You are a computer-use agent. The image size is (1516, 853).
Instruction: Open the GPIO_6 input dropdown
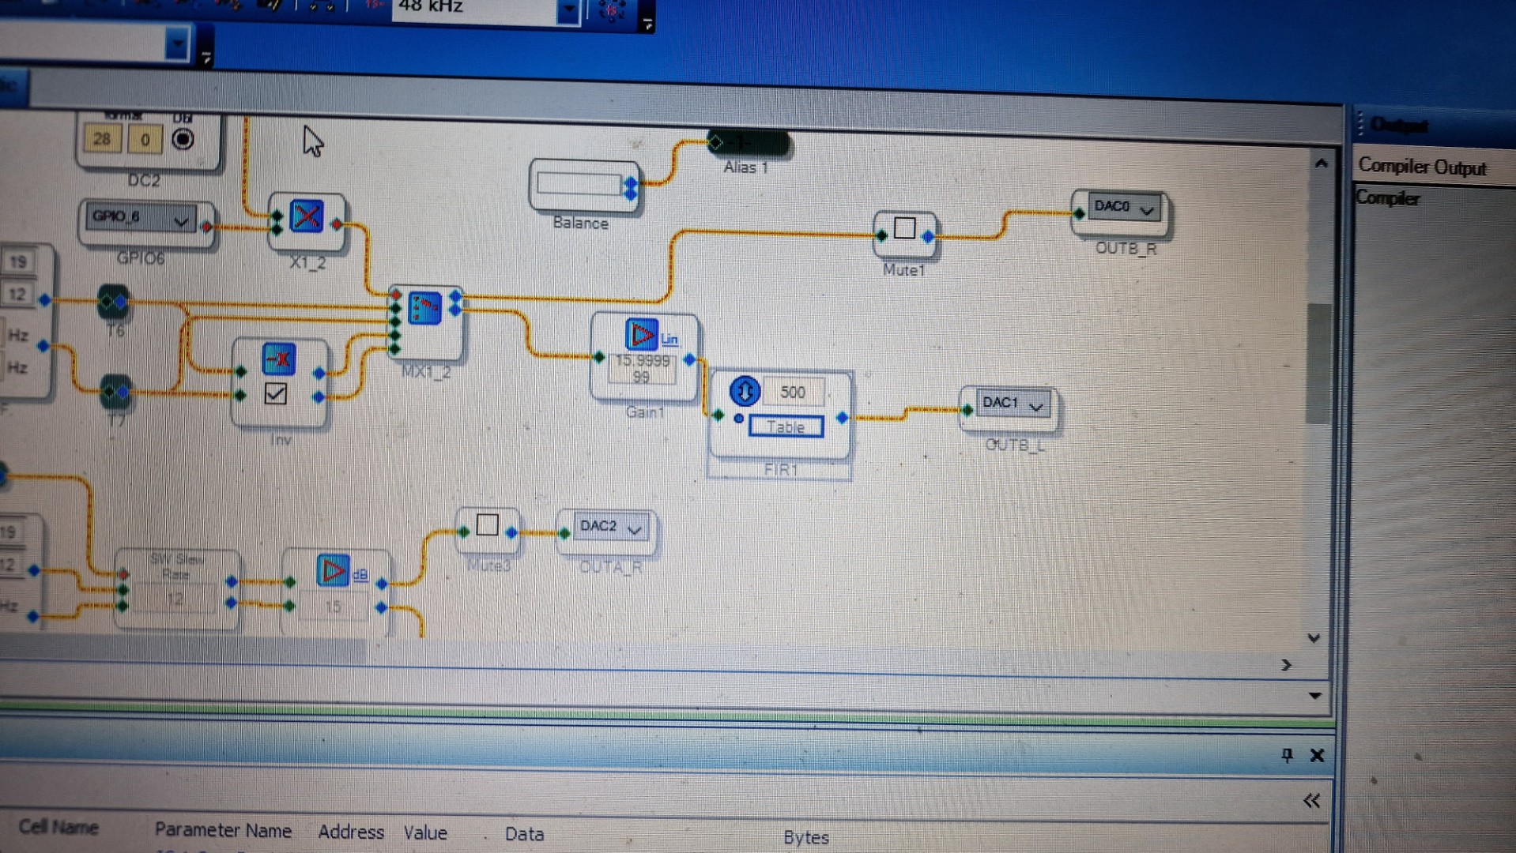[180, 220]
